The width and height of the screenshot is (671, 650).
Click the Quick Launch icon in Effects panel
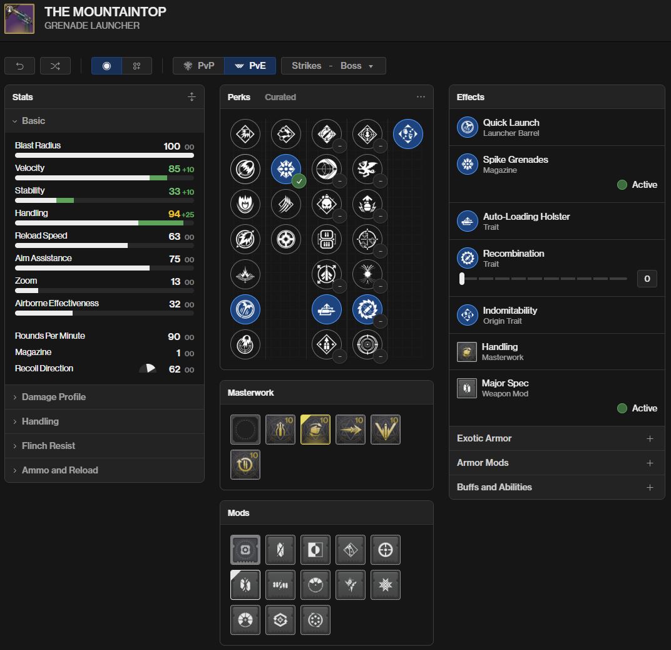click(x=468, y=127)
